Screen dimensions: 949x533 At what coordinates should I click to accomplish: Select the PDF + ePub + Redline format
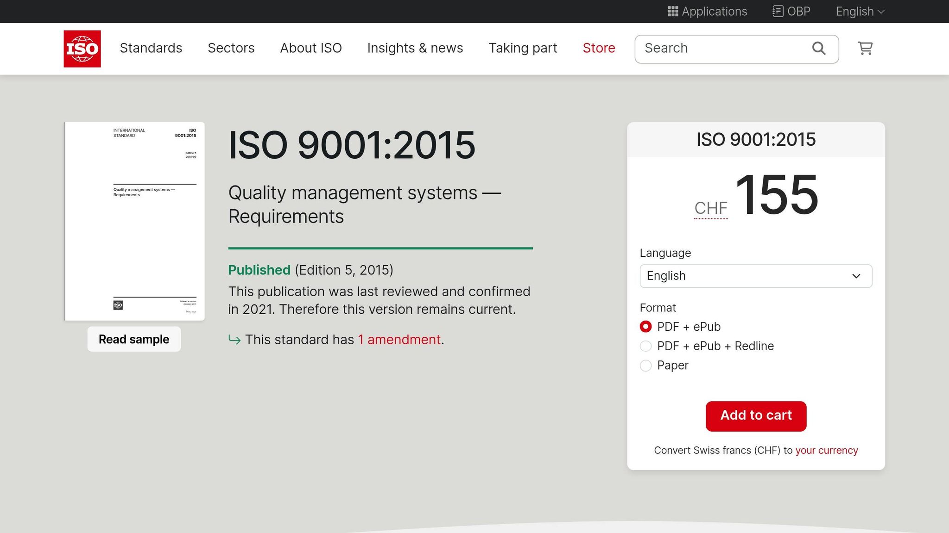pyautogui.click(x=645, y=346)
